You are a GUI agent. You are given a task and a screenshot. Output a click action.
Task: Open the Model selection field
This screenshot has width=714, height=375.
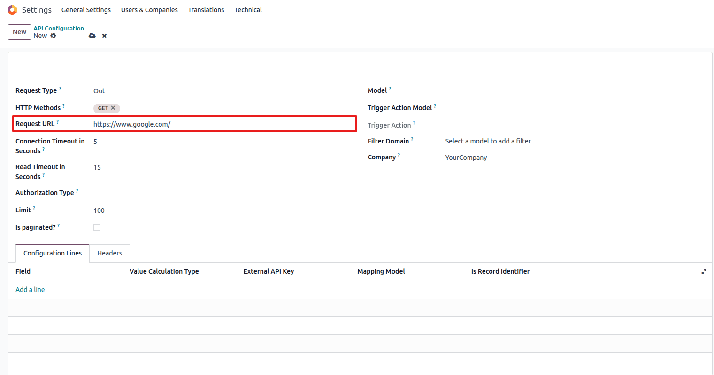[x=573, y=90]
